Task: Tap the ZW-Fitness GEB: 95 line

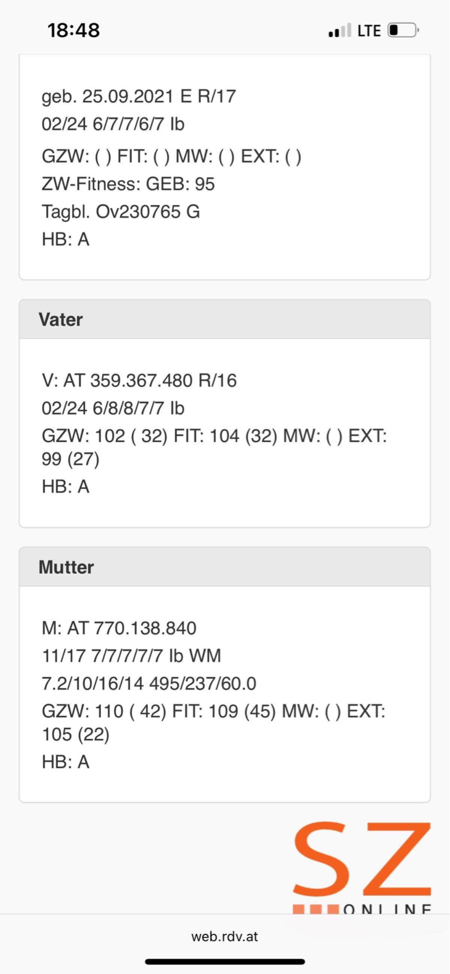Action: click(128, 184)
